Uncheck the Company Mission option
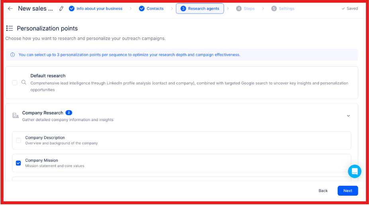This screenshot has height=206, width=369. 18,163
